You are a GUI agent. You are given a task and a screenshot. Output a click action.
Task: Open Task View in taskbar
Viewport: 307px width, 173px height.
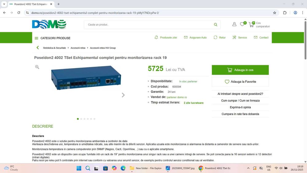pos(96,168)
